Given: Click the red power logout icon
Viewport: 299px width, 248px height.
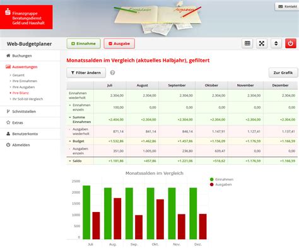Looking at the screenshot, I should point(291,44).
